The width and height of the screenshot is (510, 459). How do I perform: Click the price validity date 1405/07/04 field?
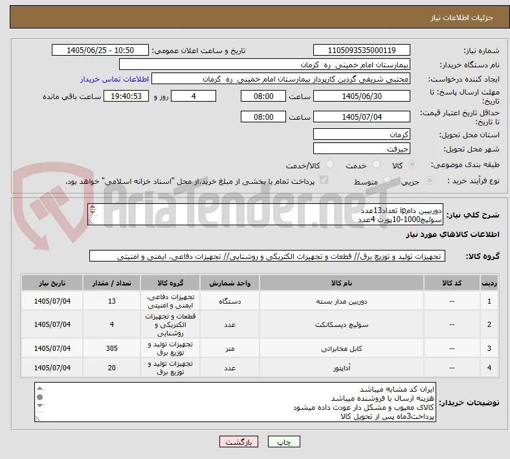click(x=361, y=117)
